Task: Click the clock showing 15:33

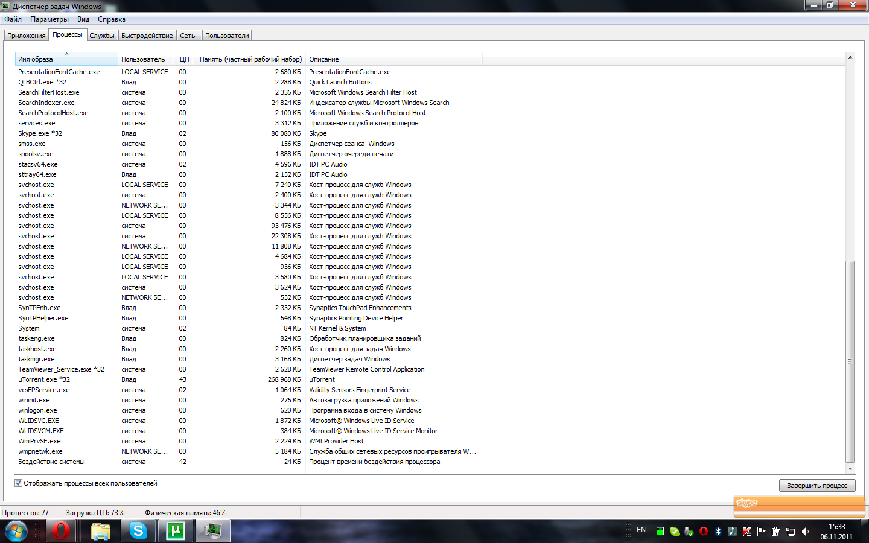Action: point(836,532)
